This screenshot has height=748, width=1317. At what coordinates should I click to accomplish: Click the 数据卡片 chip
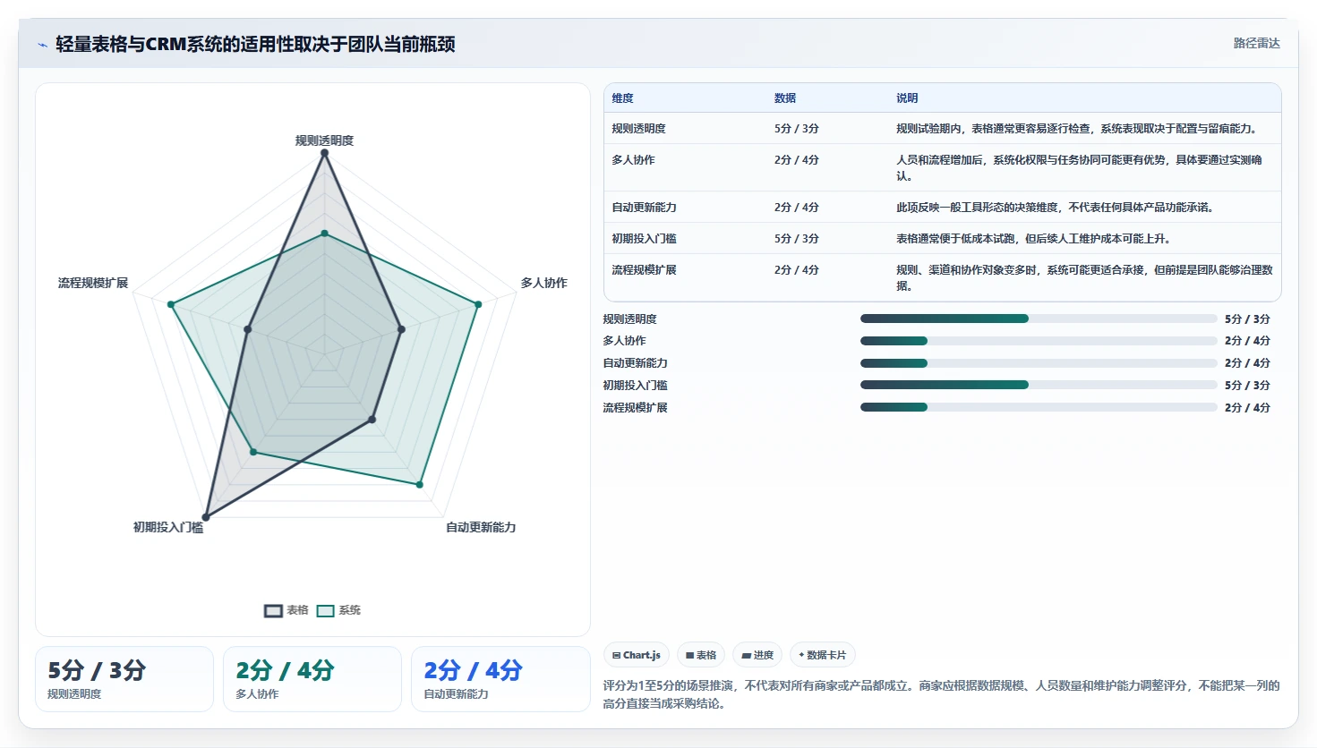tap(823, 655)
